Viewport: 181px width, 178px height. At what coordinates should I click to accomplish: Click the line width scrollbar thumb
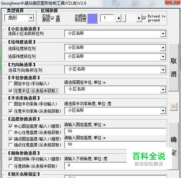point(124,18)
